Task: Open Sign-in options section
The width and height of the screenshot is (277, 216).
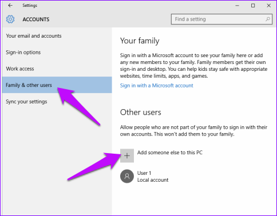Action: 23,53
